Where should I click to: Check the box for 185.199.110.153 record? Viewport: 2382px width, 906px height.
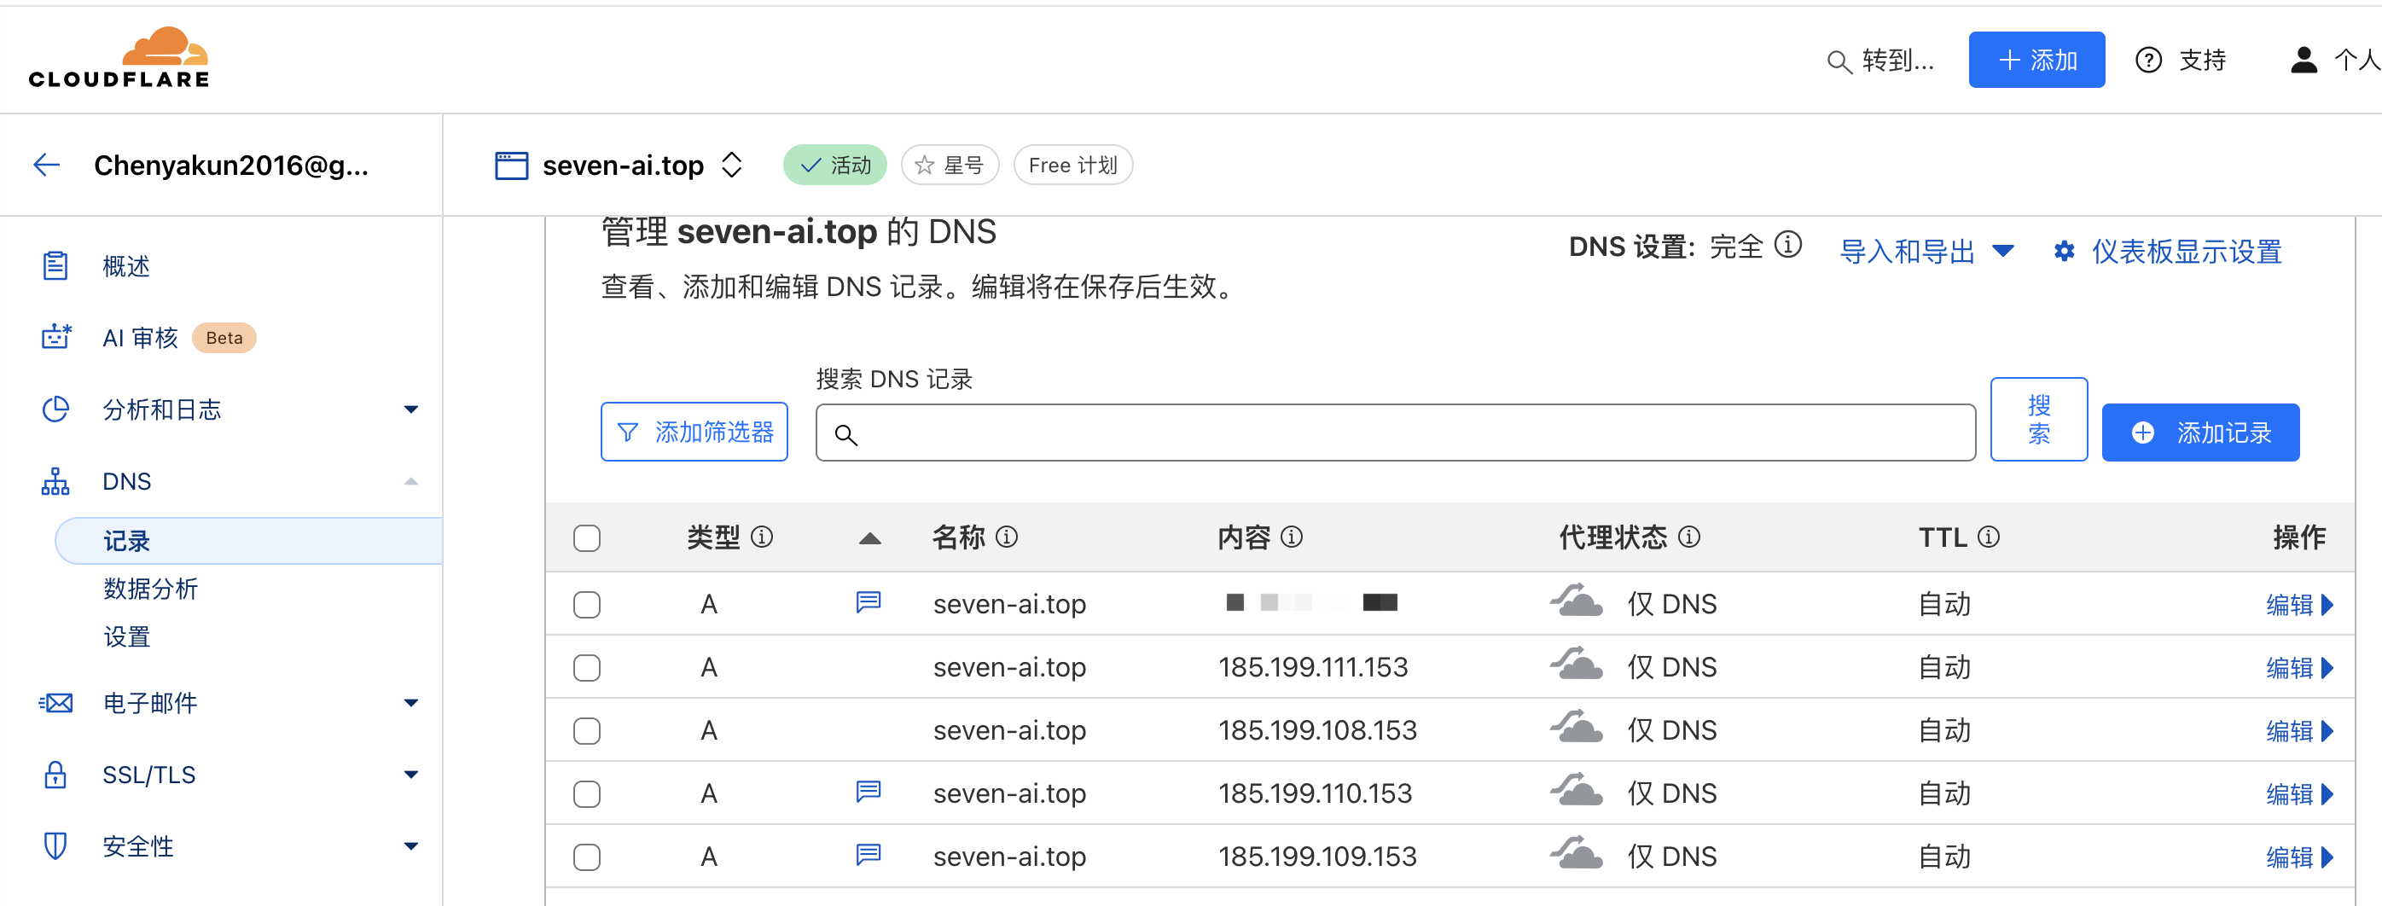(586, 793)
